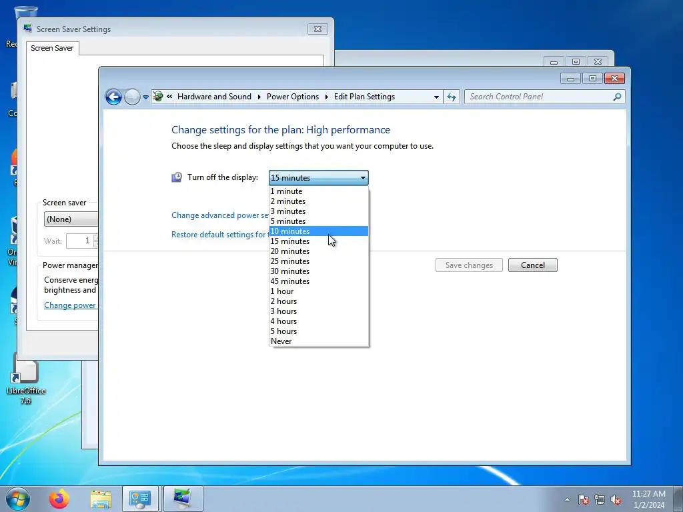Click the Action Center flag icon
The image size is (683, 512).
pos(584,499)
